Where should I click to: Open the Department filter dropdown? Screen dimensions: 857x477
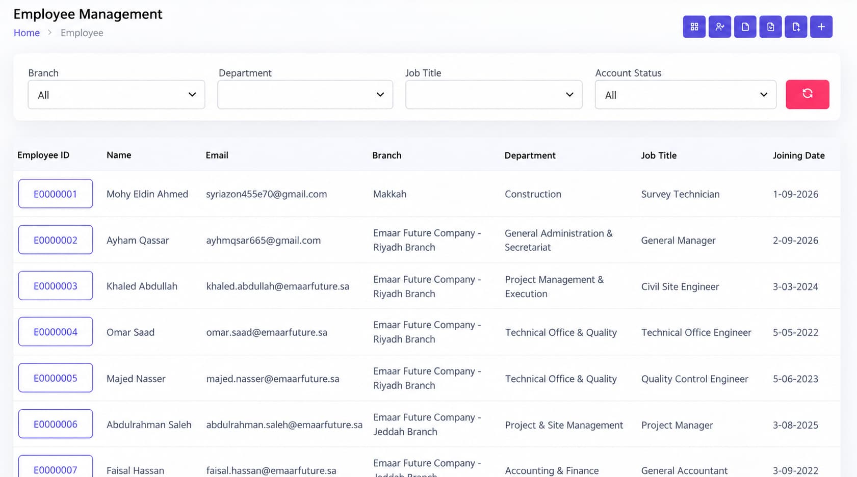point(305,94)
